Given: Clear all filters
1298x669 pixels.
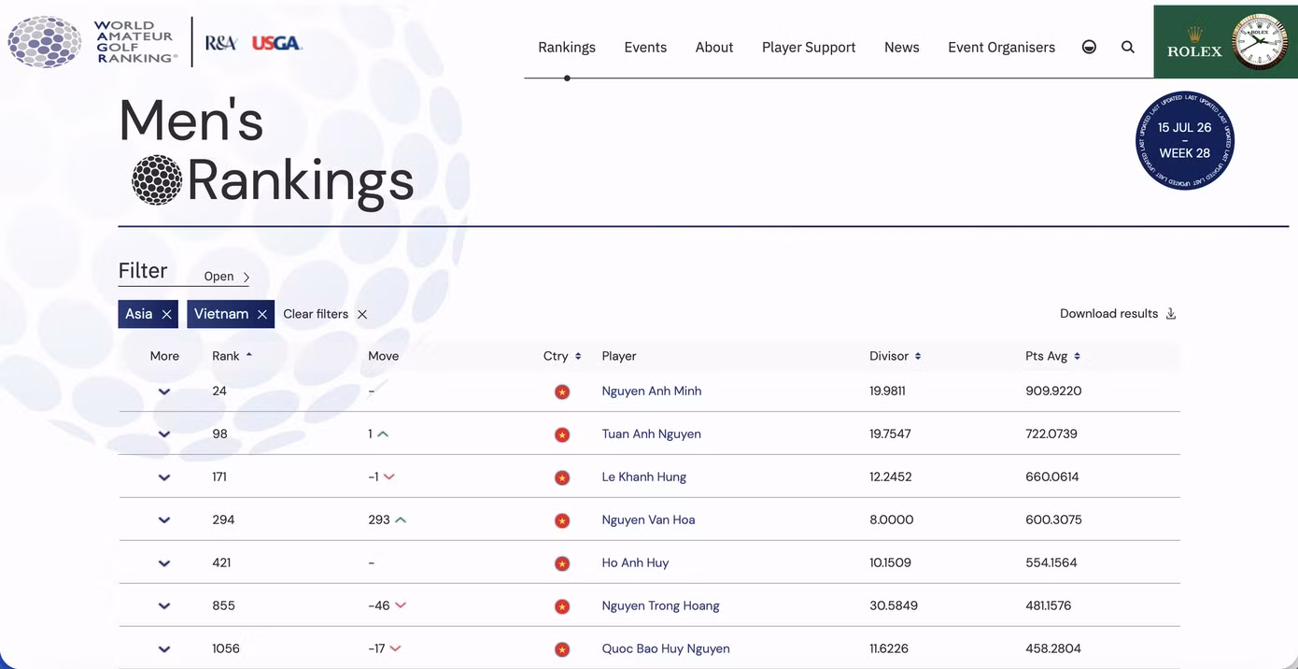Looking at the screenshot, I should pos(325,314).
